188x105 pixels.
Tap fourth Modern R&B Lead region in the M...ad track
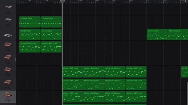tap(136, 72)
